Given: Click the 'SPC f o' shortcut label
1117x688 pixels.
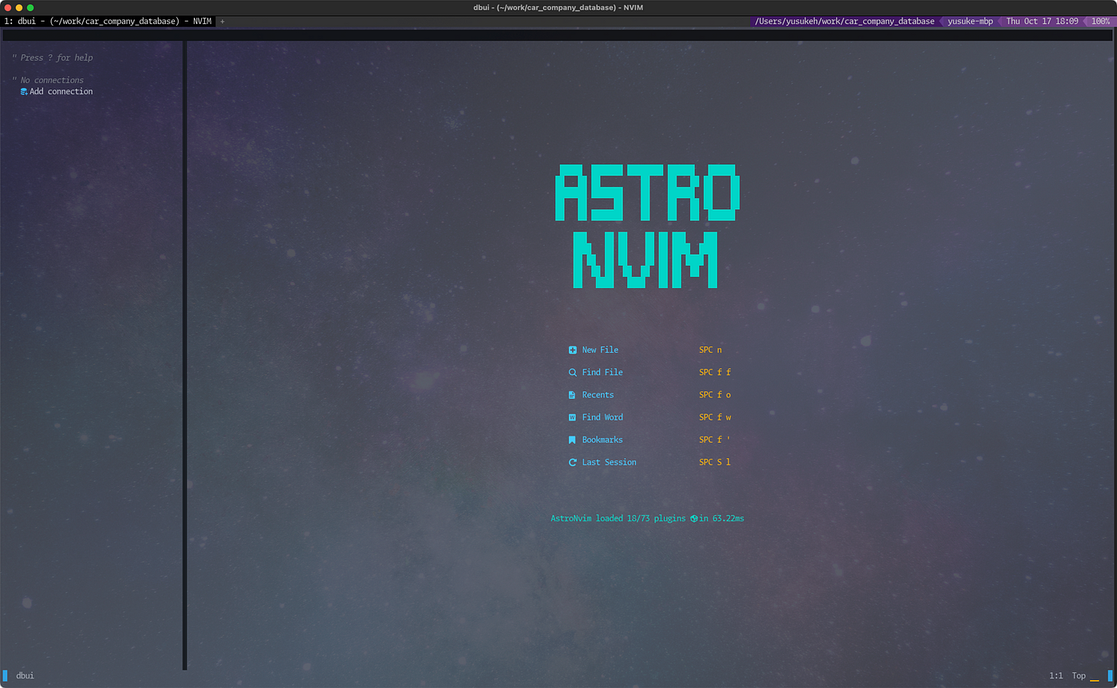Looking at the screenshot, I should pos(715,394).
